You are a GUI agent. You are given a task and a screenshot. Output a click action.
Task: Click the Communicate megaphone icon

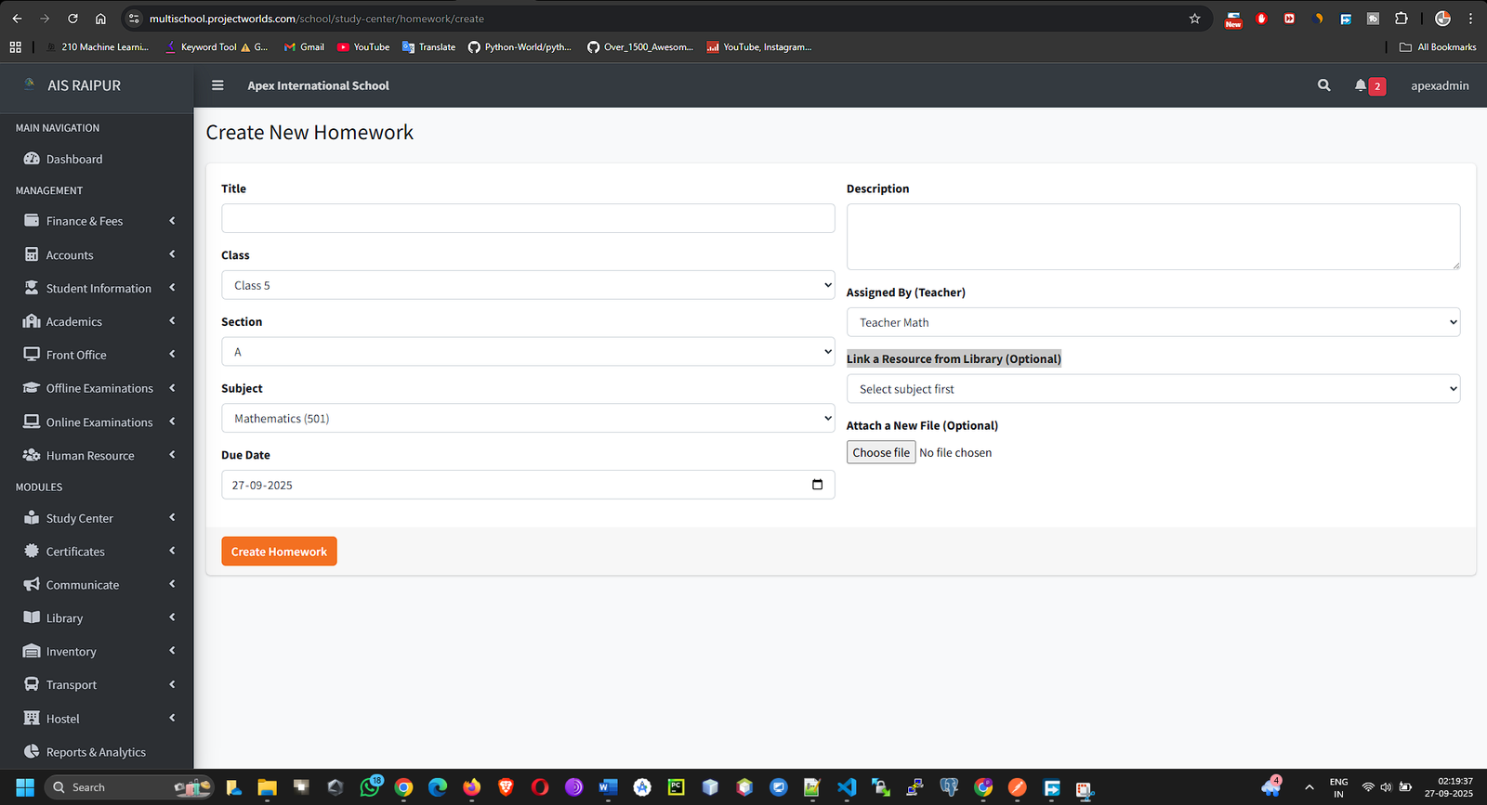pos(32,585)
